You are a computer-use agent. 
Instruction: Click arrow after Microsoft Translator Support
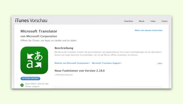pyautogui.click(x=121, y=63)
